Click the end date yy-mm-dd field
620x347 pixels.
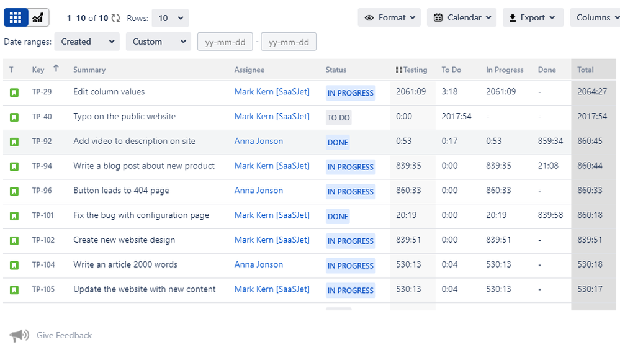coord(289,42)
